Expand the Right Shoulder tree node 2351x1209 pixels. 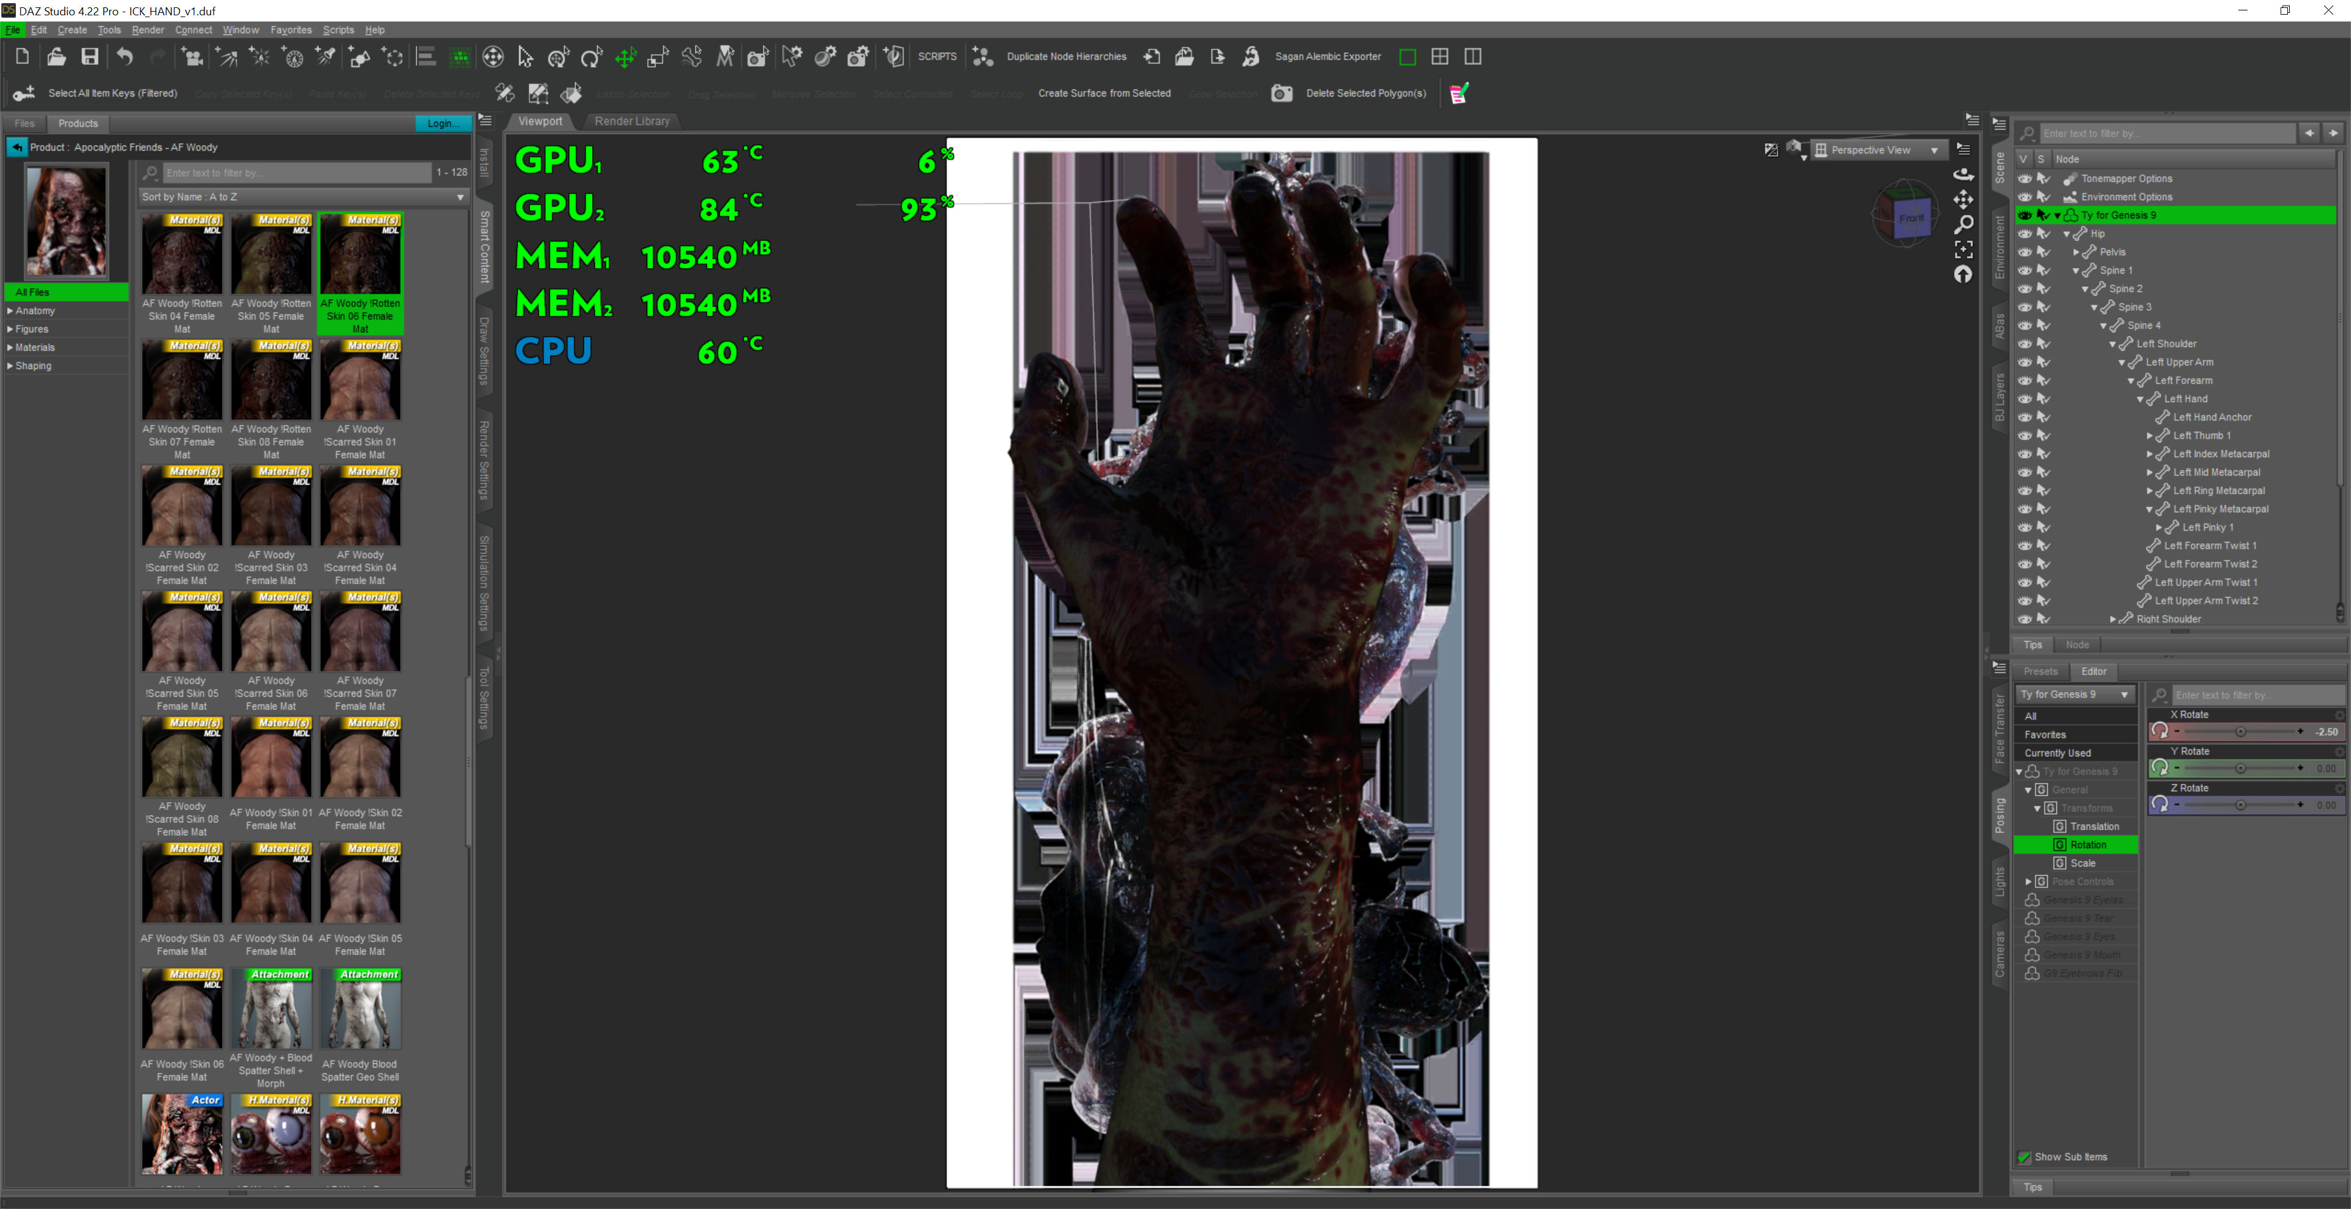click(2113, 619)
